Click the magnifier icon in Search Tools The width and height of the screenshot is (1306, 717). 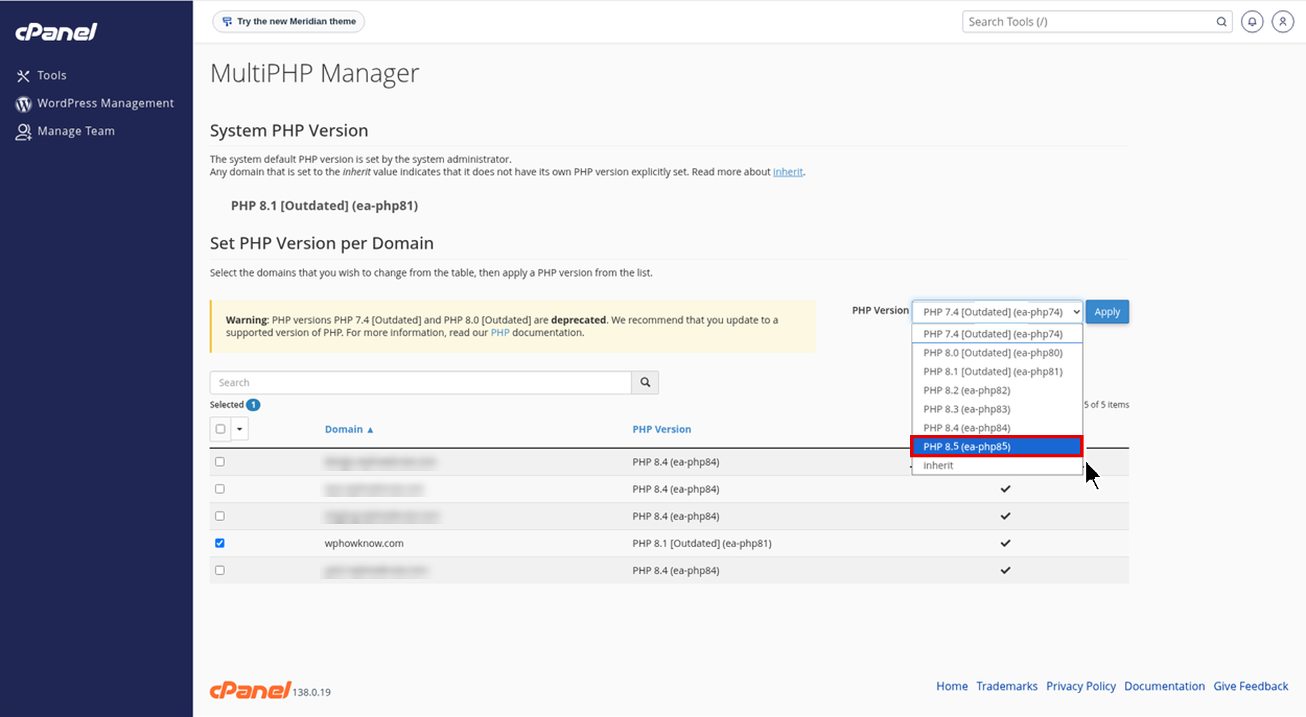[1222, 22]
